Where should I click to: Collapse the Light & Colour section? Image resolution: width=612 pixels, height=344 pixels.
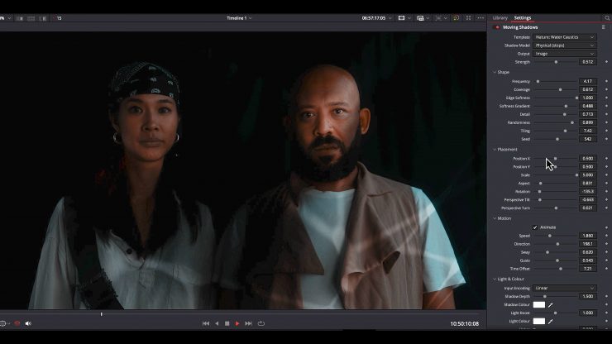(495, 279)
